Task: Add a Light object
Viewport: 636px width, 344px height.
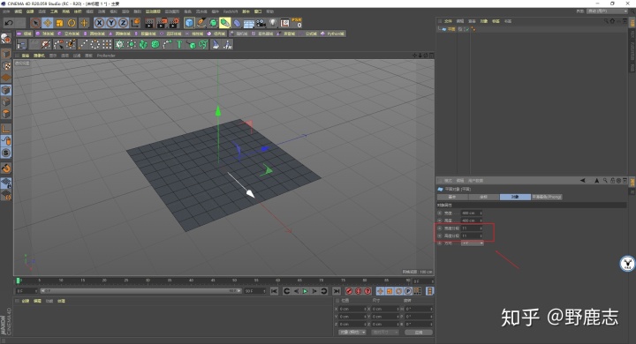Action: tap(273, 23)
